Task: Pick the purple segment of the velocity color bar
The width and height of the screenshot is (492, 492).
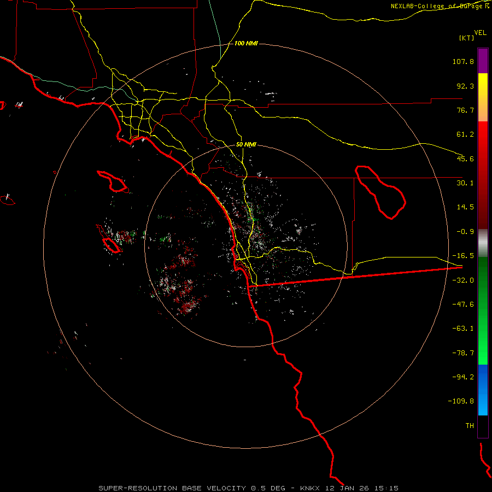Action: (483, 61)
